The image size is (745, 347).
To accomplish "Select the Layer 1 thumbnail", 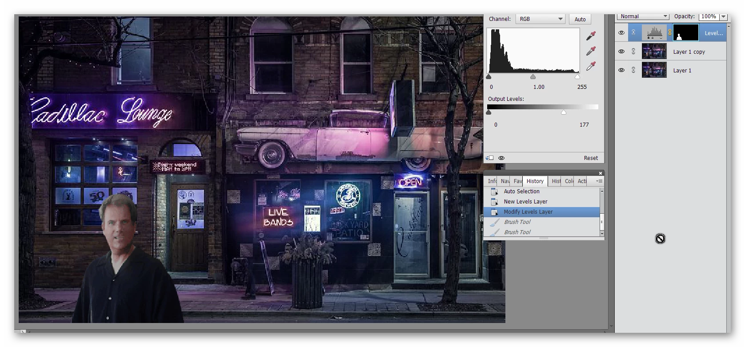I will 654,70.
